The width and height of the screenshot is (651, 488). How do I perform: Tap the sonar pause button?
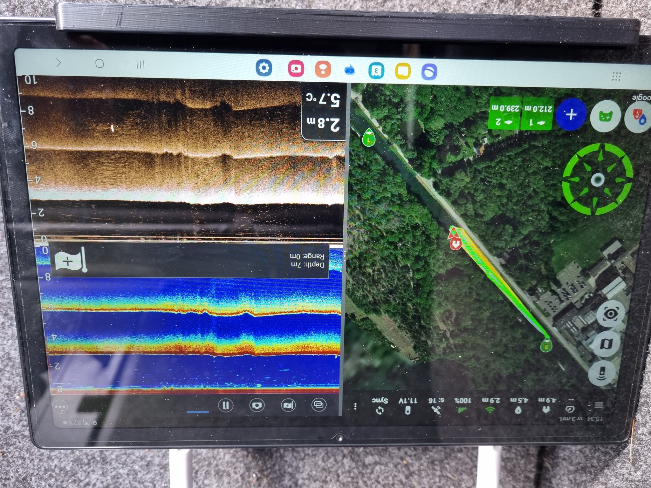click(226, 405)
